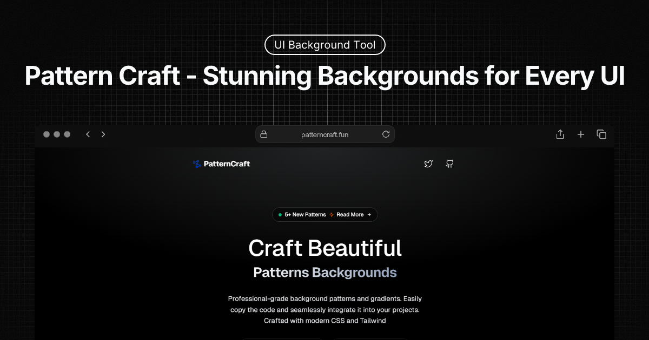Select the PatternCraft lightning logo icon
This screenshot has width=649, height=340.
pos(196,164)
